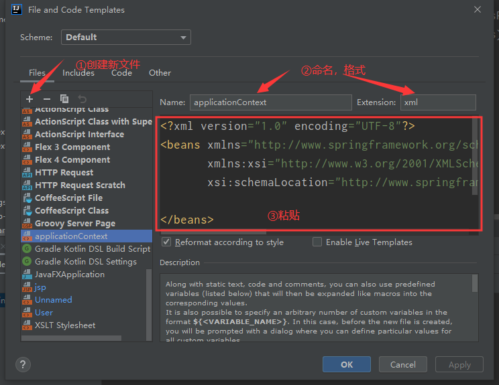The height and width of the screenshot is (385, 499).
Task: Select "XSLT Stylesheet" template name
Action: point(65,325)
